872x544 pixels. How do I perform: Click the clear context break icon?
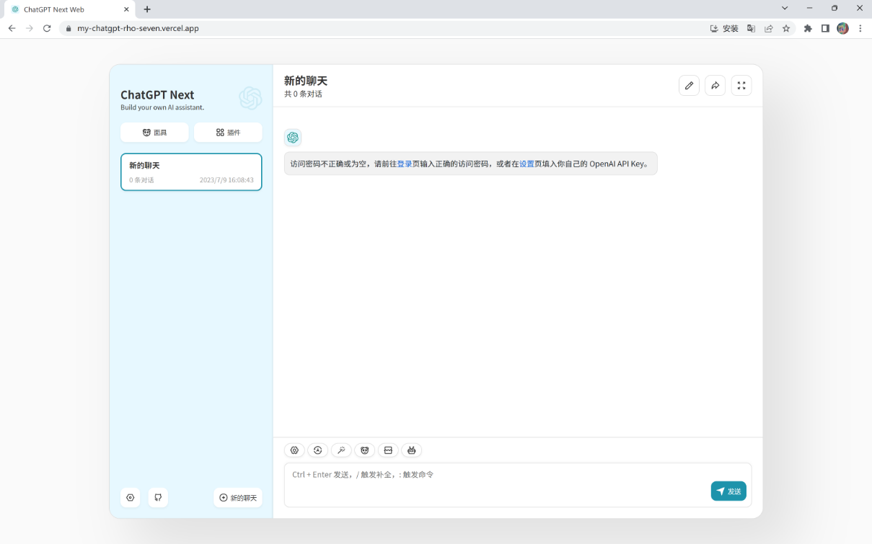click(x=388, y=450)
